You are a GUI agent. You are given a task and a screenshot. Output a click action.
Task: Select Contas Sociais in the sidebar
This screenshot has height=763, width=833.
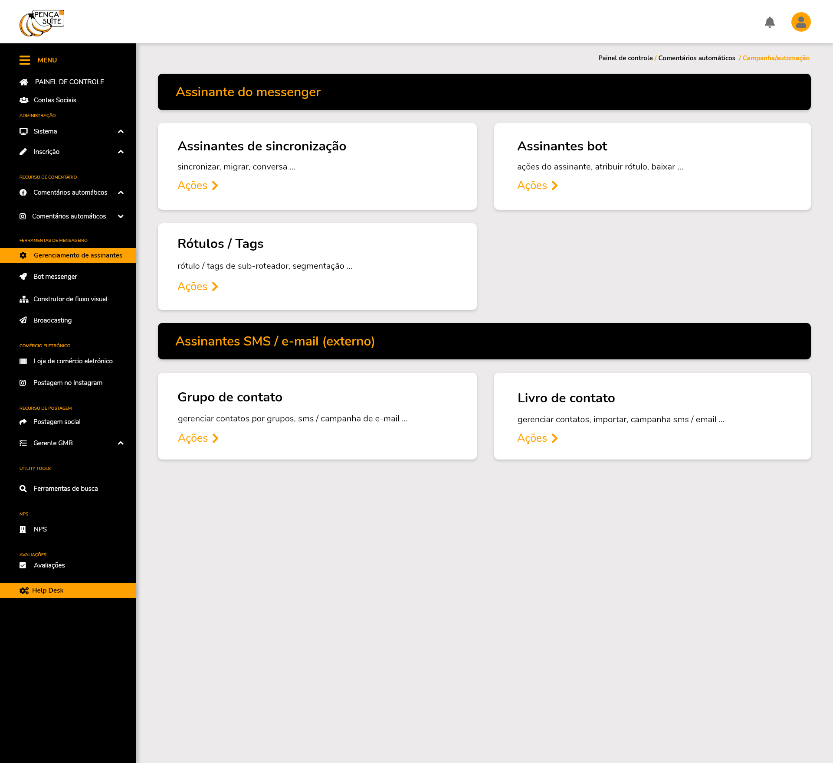[x=55, y=100]
